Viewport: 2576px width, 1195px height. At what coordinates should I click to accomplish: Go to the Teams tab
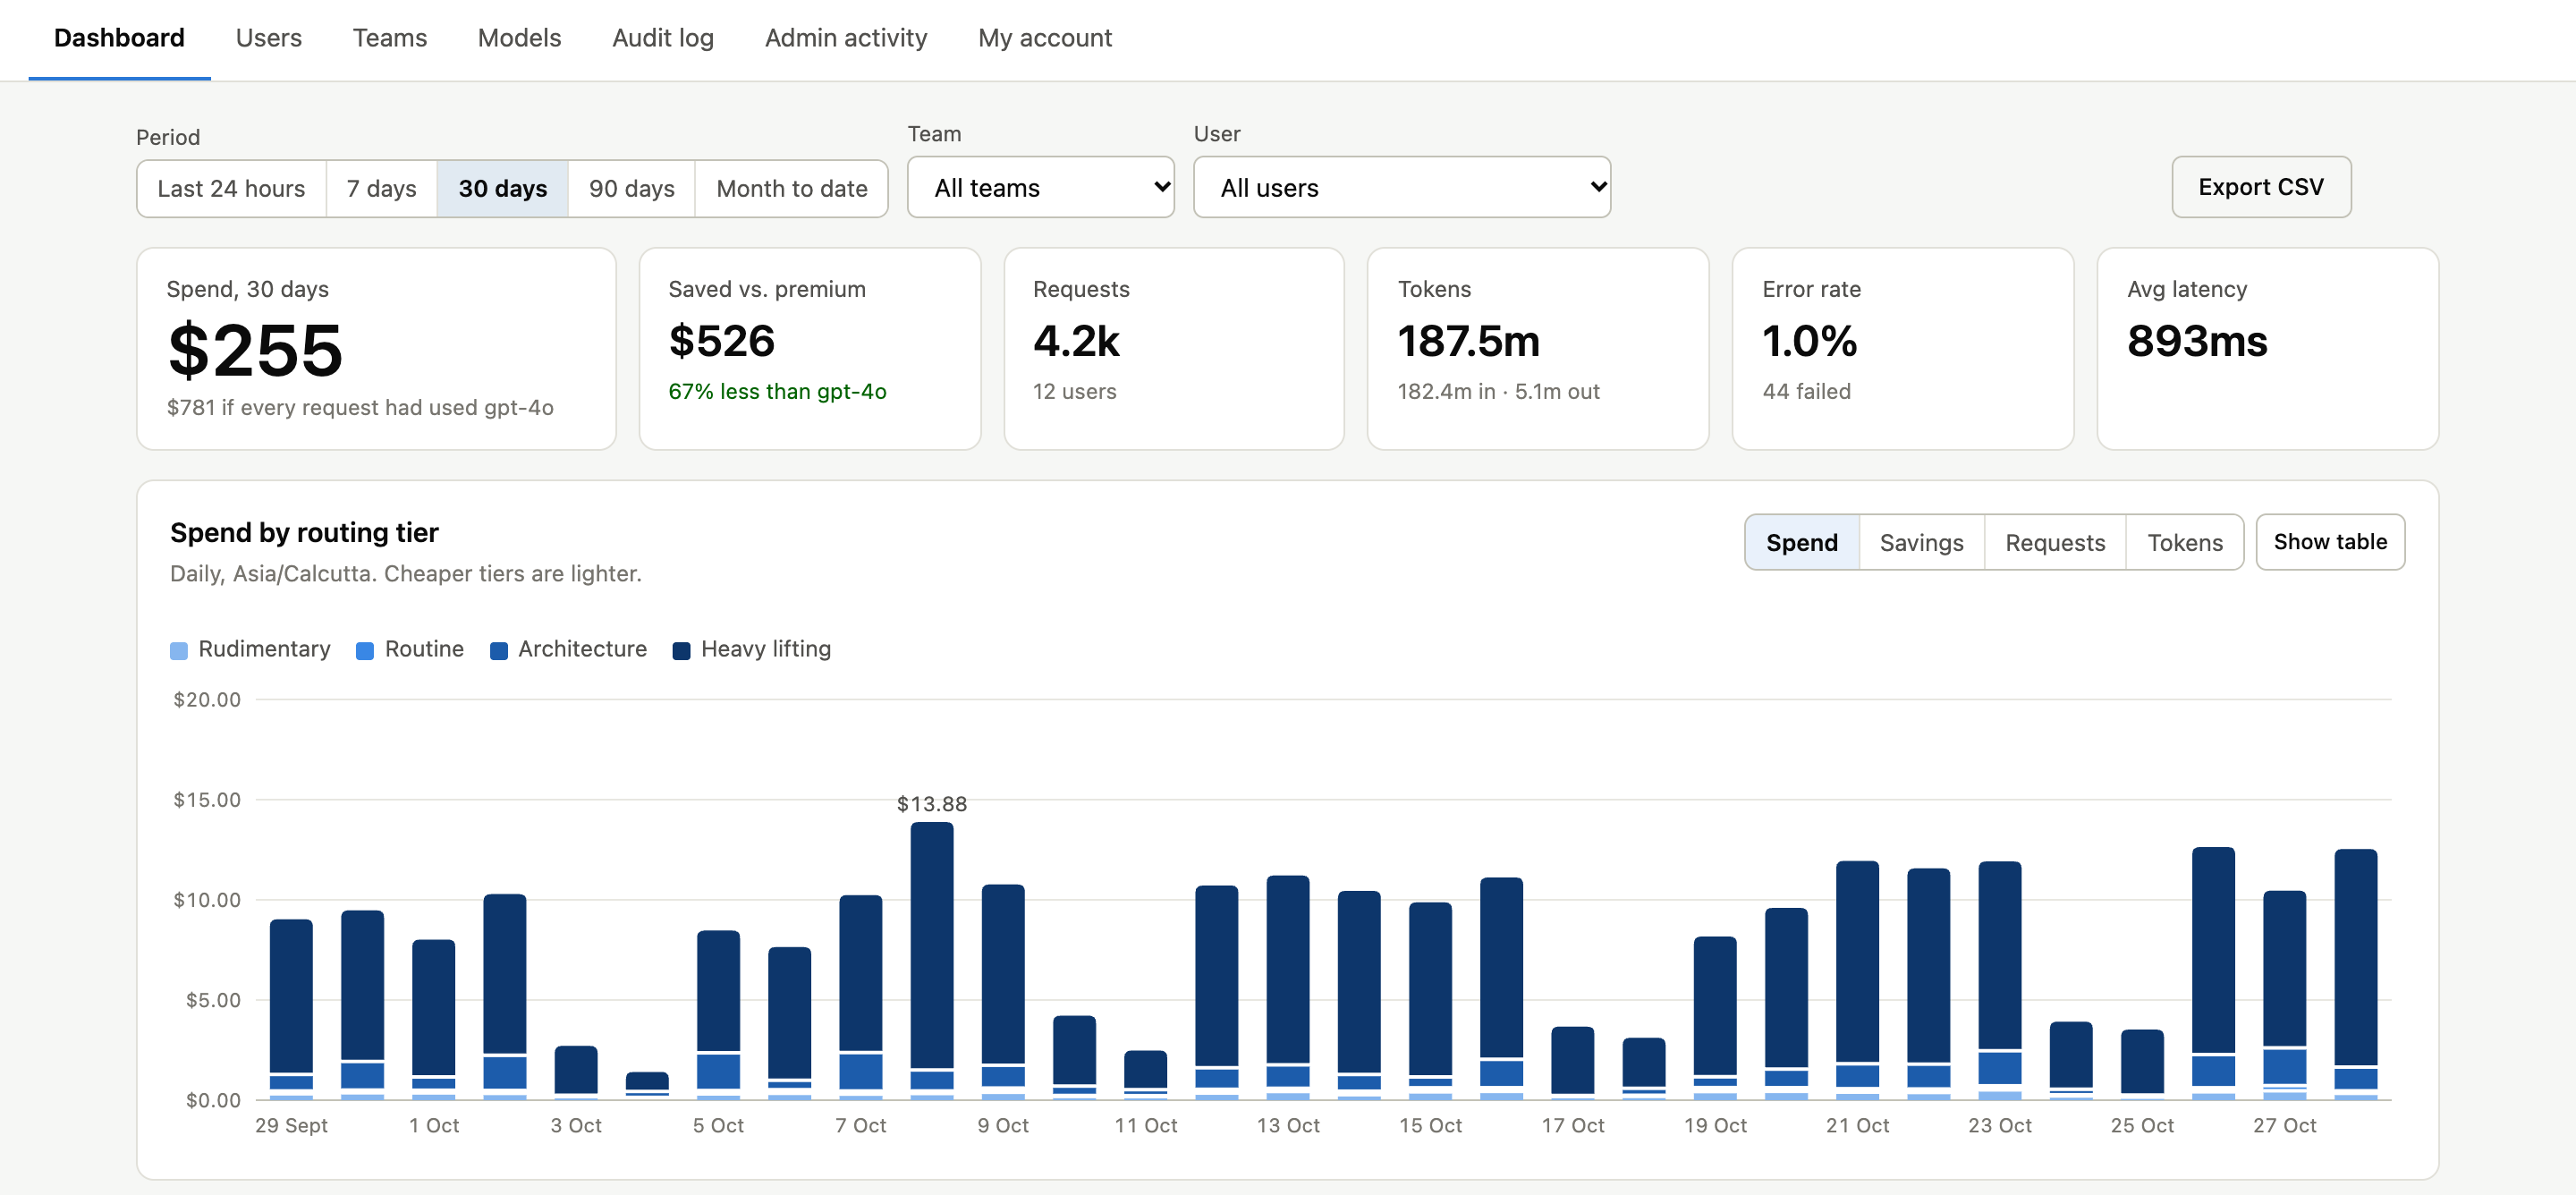pyautogui.click(x=389, y=38)
